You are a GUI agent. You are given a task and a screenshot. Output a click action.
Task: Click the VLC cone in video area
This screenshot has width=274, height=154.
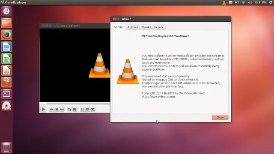[x=99, y=65]
